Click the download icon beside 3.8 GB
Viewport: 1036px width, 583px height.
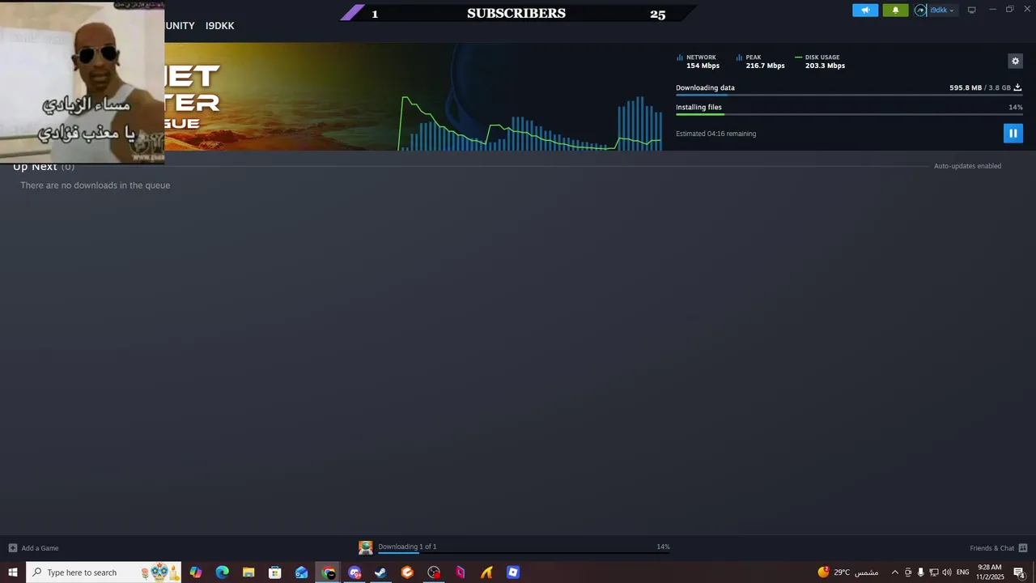pos(1017,87)
